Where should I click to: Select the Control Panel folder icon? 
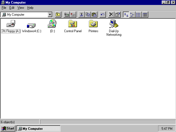tap(73, 24)
